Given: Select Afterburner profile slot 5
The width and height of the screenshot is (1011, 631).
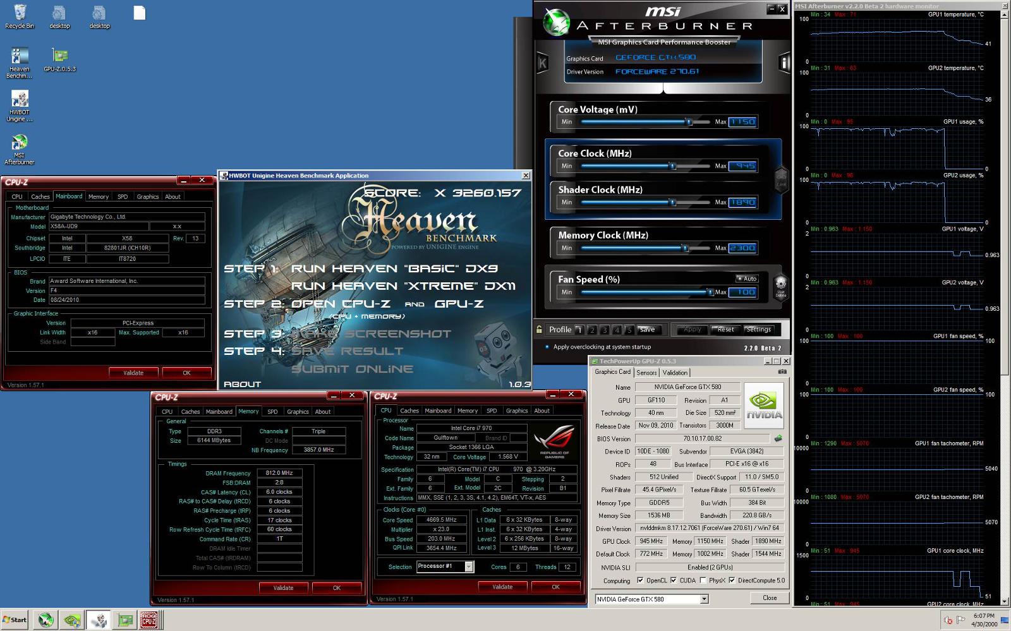Looking at the screenshot, I should click(629, 330).
